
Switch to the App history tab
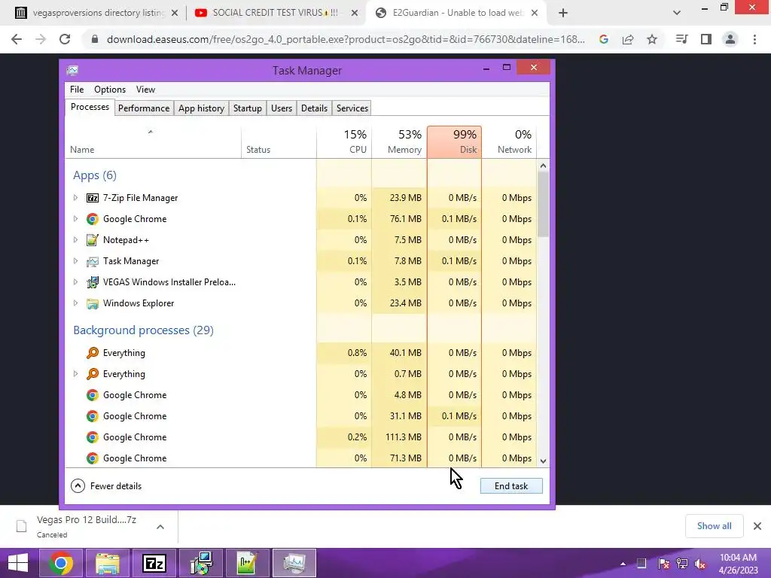pyautogui.click(x=201, y=108)
